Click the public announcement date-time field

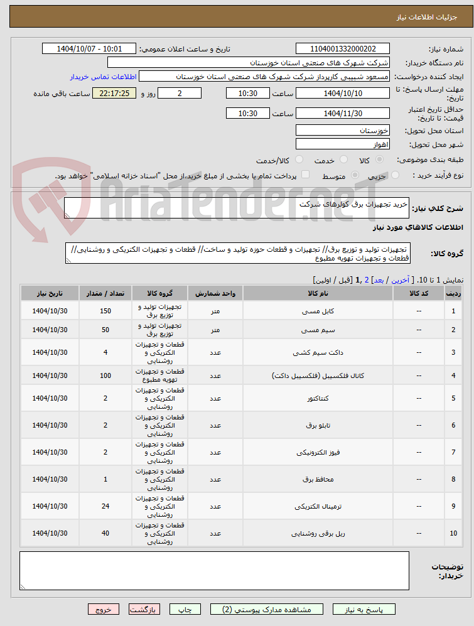point(89,49)
